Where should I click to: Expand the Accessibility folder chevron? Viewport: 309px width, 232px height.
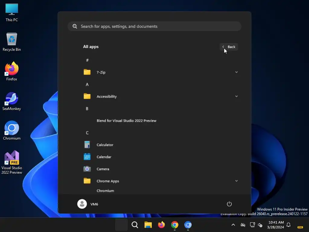237,96
